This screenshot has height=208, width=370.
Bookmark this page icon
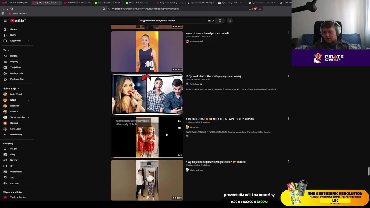103,9
